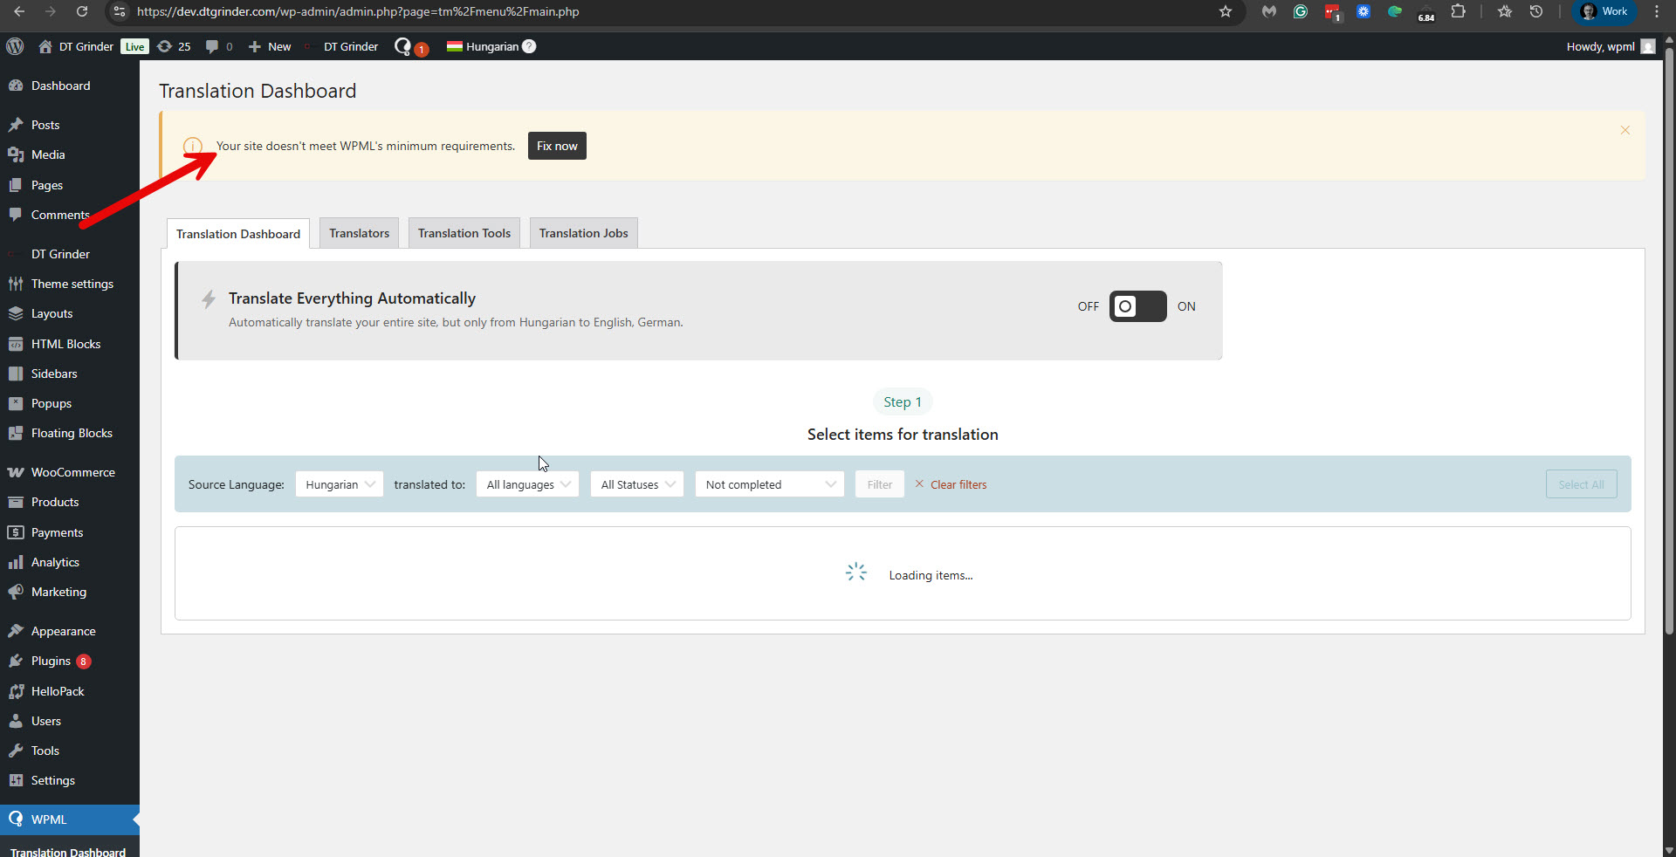Click the Appearance brush icon
Screen dimensions: 1676x857
[16, 631]
